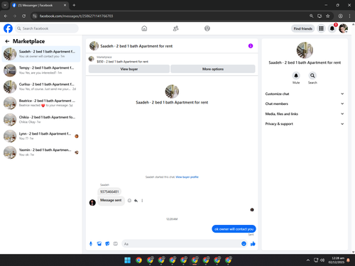Send a voice clip with microphone icon

pos(91,244)
